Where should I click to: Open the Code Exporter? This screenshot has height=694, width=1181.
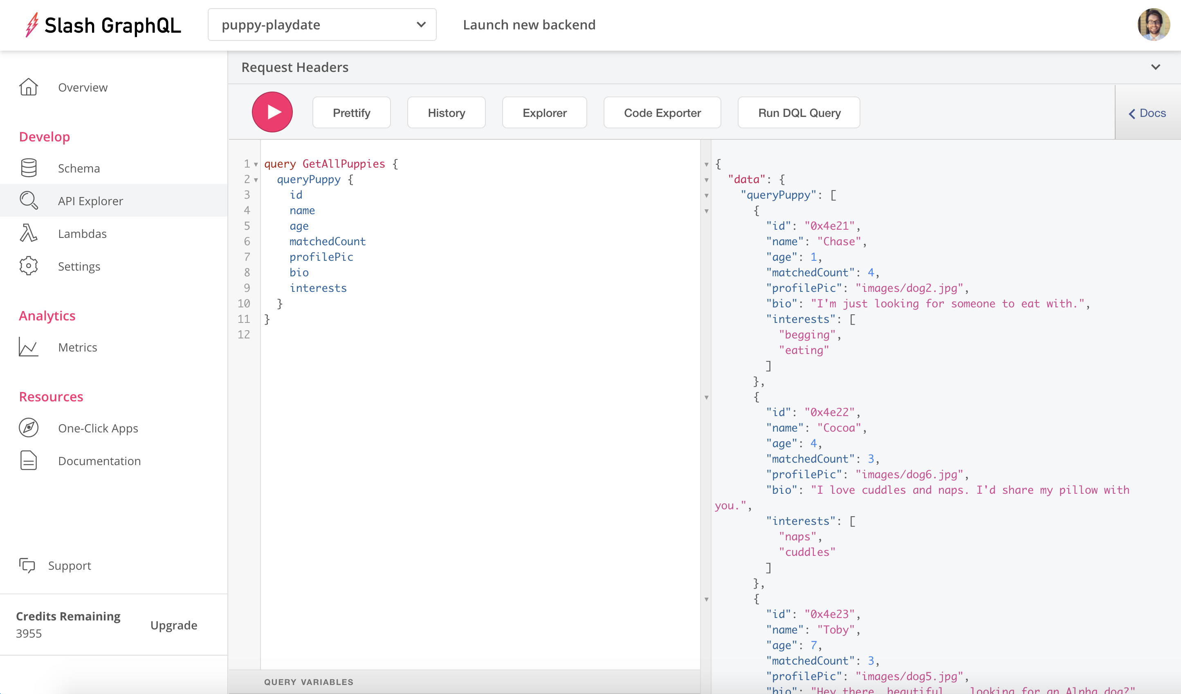662,113
